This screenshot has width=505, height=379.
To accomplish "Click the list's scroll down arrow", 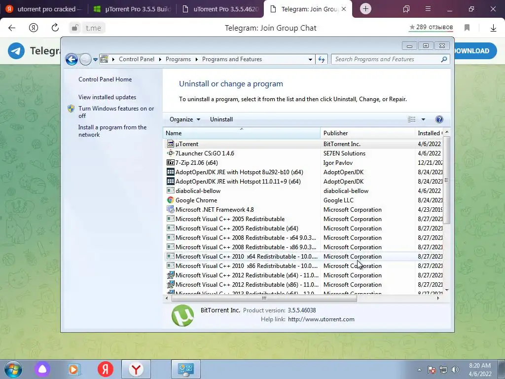I will (446, 290).
